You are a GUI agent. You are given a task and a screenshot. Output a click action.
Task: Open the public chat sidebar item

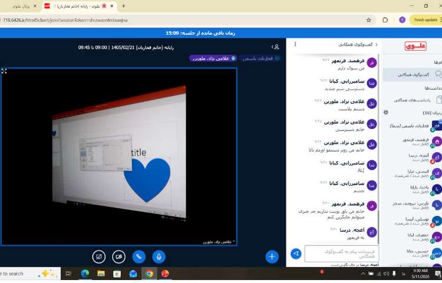point(413,75)
